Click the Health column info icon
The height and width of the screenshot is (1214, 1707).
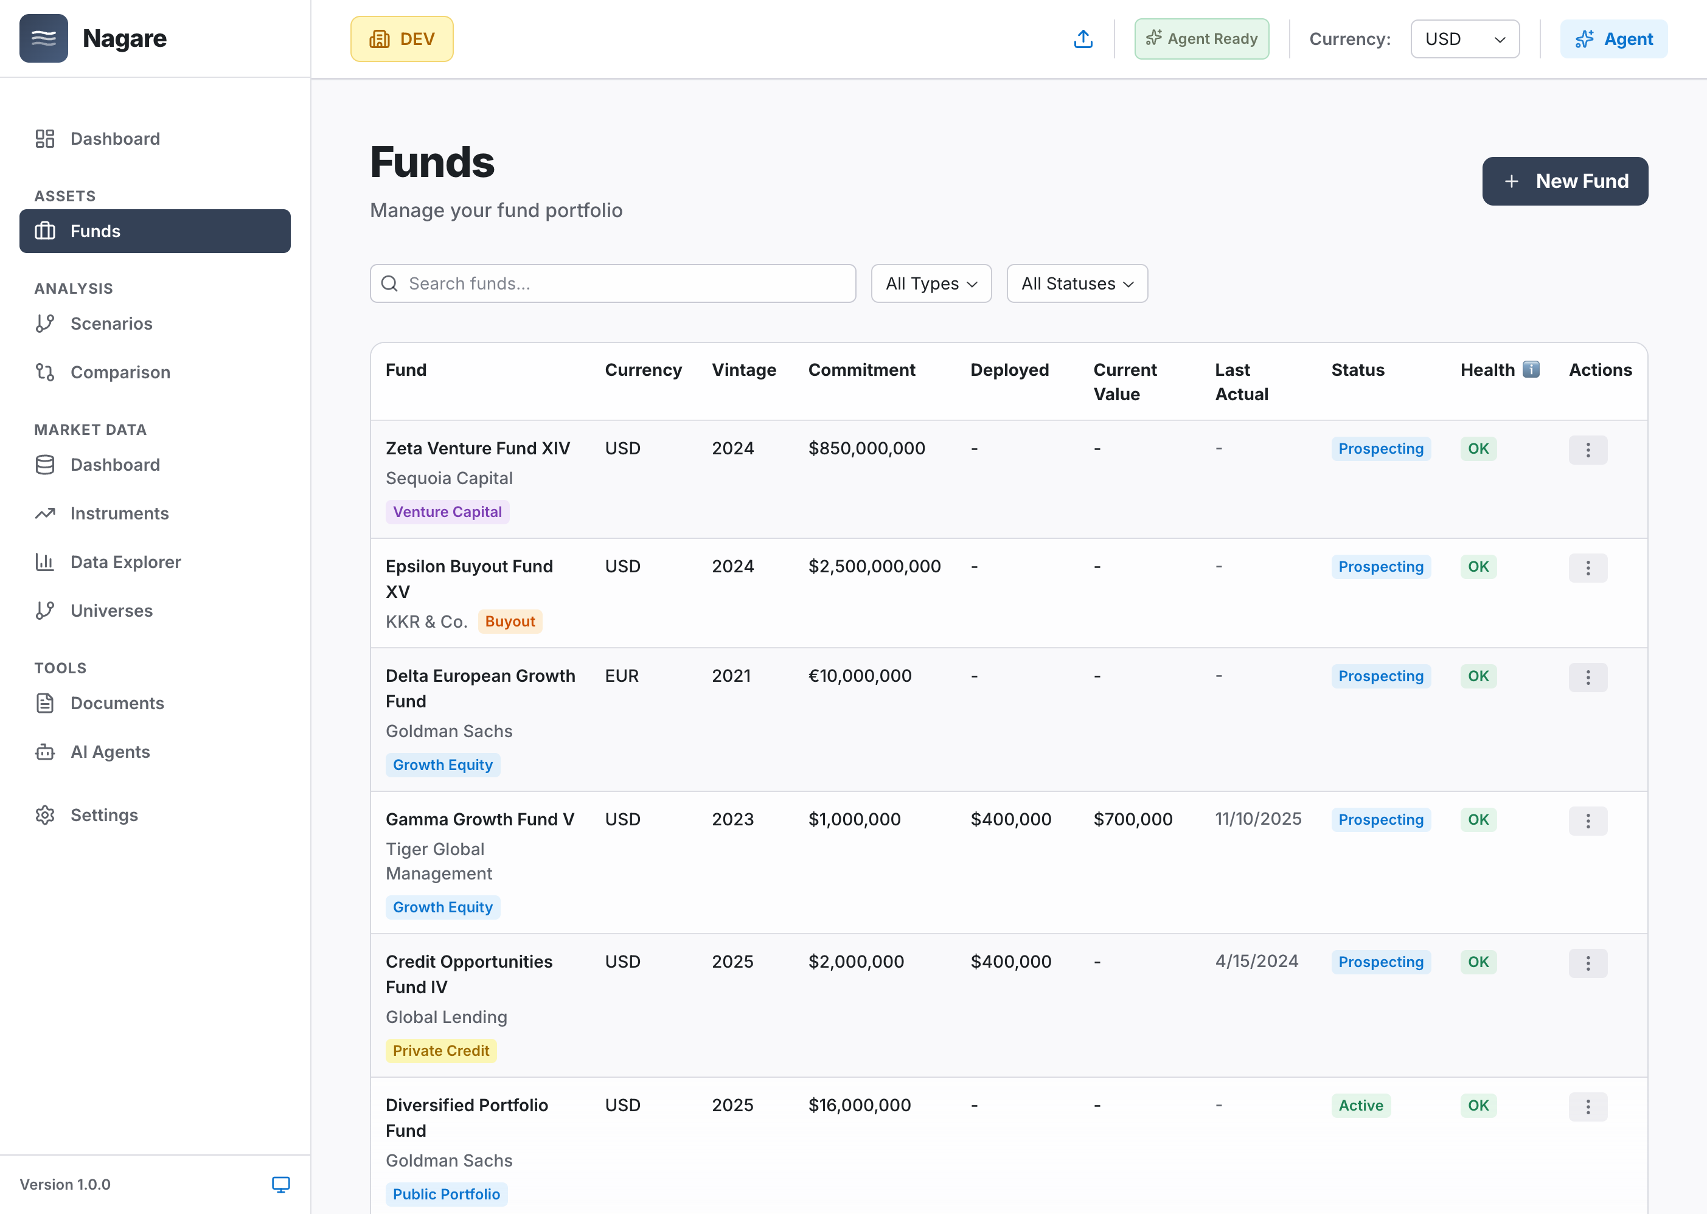point(1531,369)
